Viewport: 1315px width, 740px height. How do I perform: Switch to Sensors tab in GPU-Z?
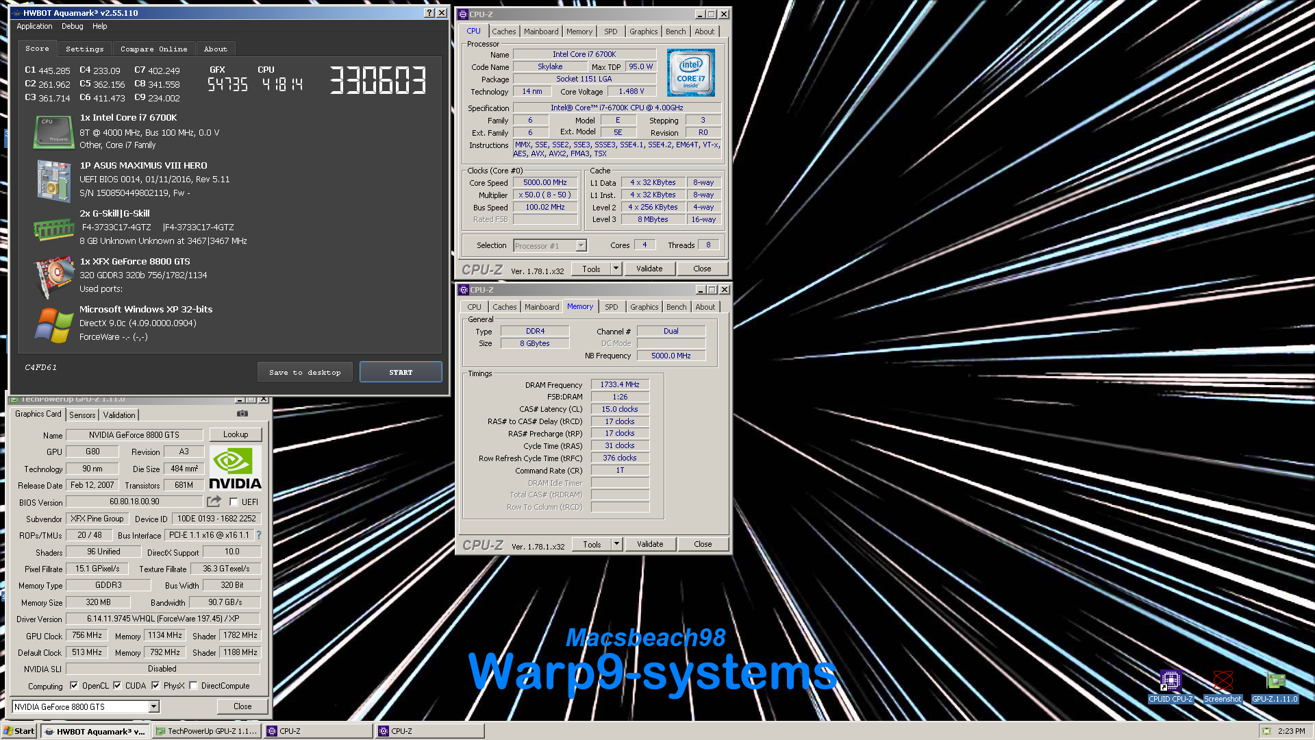pos(82,415)
